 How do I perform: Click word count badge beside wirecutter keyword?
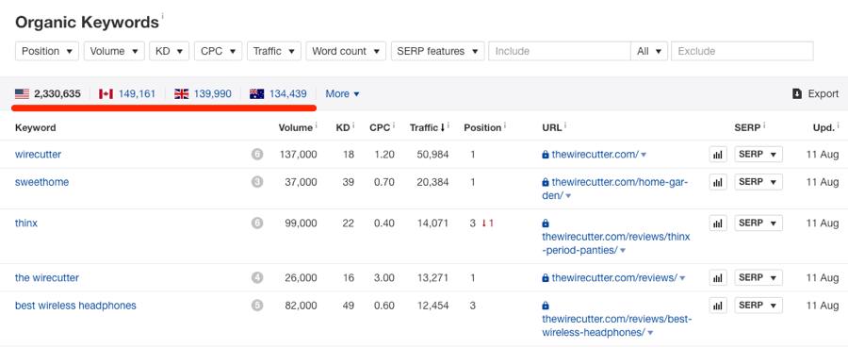[257, 155]
